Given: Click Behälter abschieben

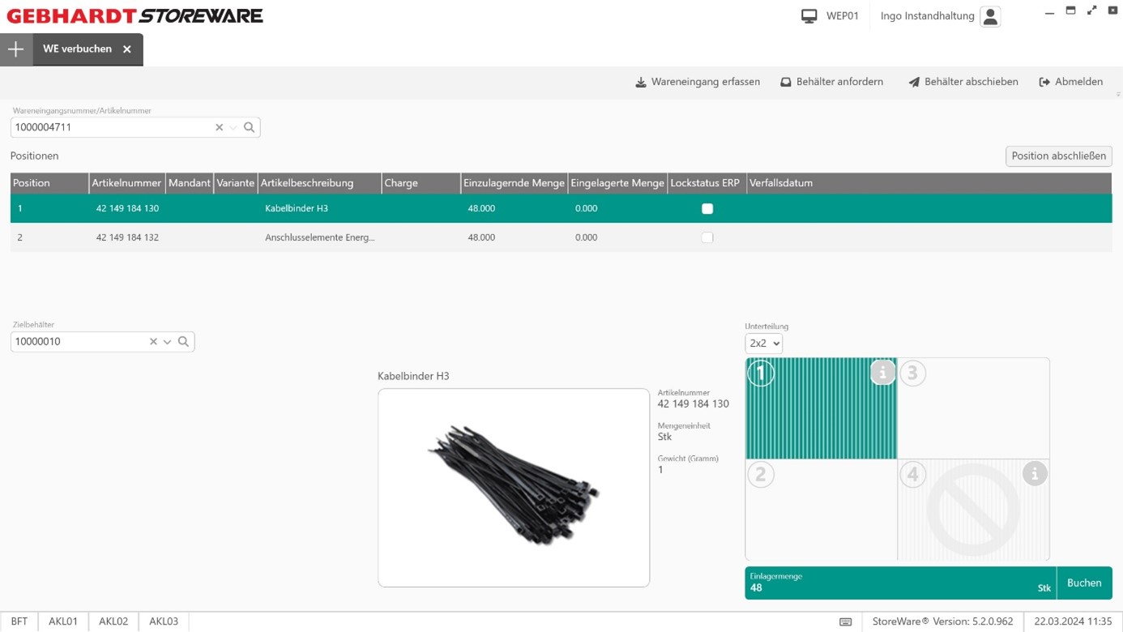Looking at the screenshot, I should coord(963,82).
